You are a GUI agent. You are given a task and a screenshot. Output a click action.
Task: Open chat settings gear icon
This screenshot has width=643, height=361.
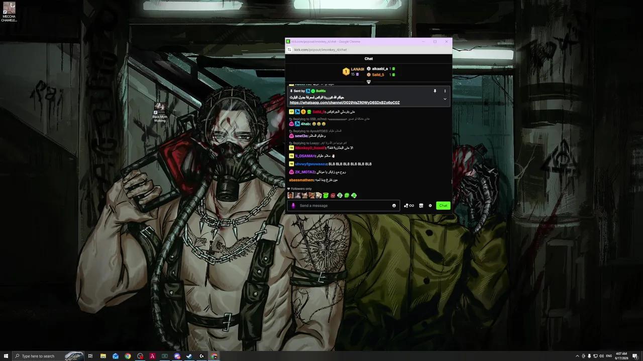(x=430, y=206)
